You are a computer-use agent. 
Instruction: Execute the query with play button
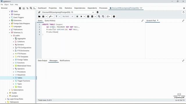[x=81, y=16]
